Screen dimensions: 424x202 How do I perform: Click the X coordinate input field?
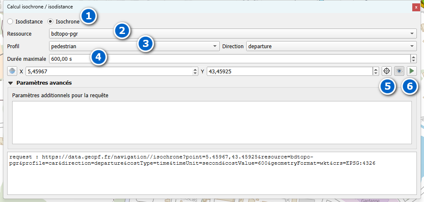point(108,72)
